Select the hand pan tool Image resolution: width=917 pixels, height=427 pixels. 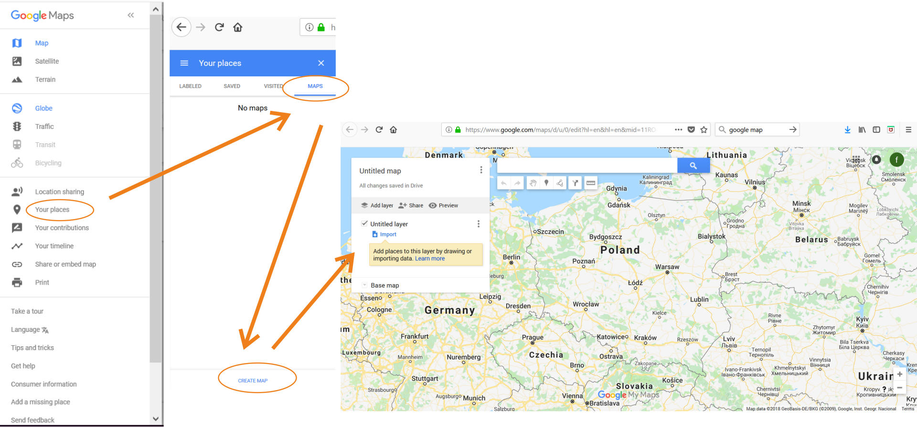point(533,183)
